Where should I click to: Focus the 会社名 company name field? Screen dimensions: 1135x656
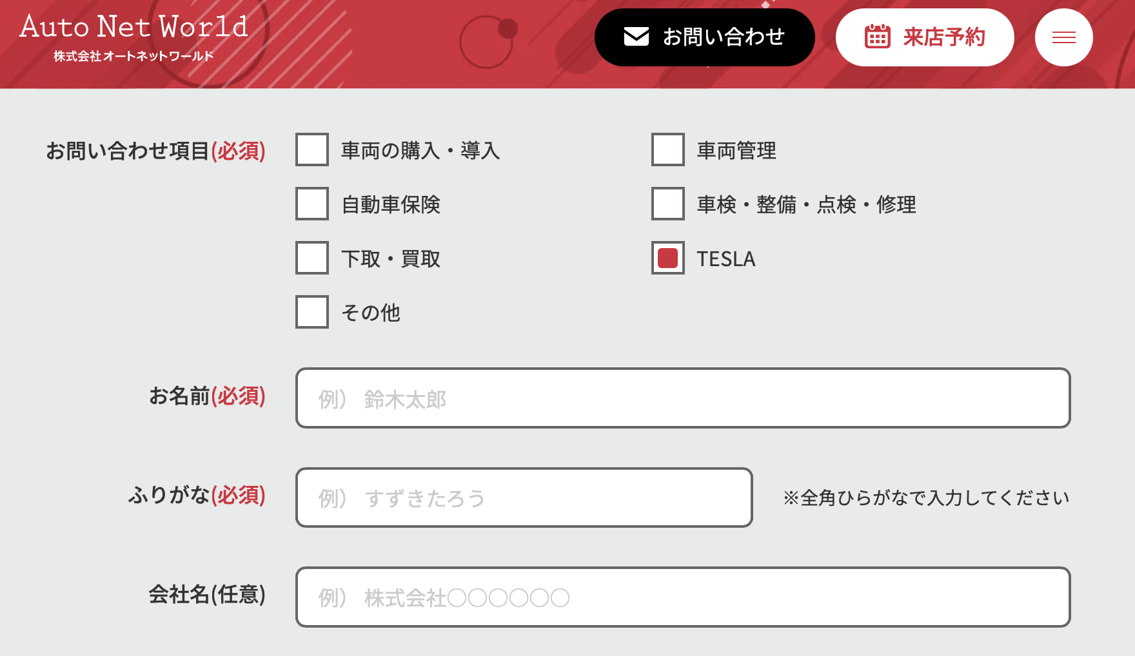(683, 597)
